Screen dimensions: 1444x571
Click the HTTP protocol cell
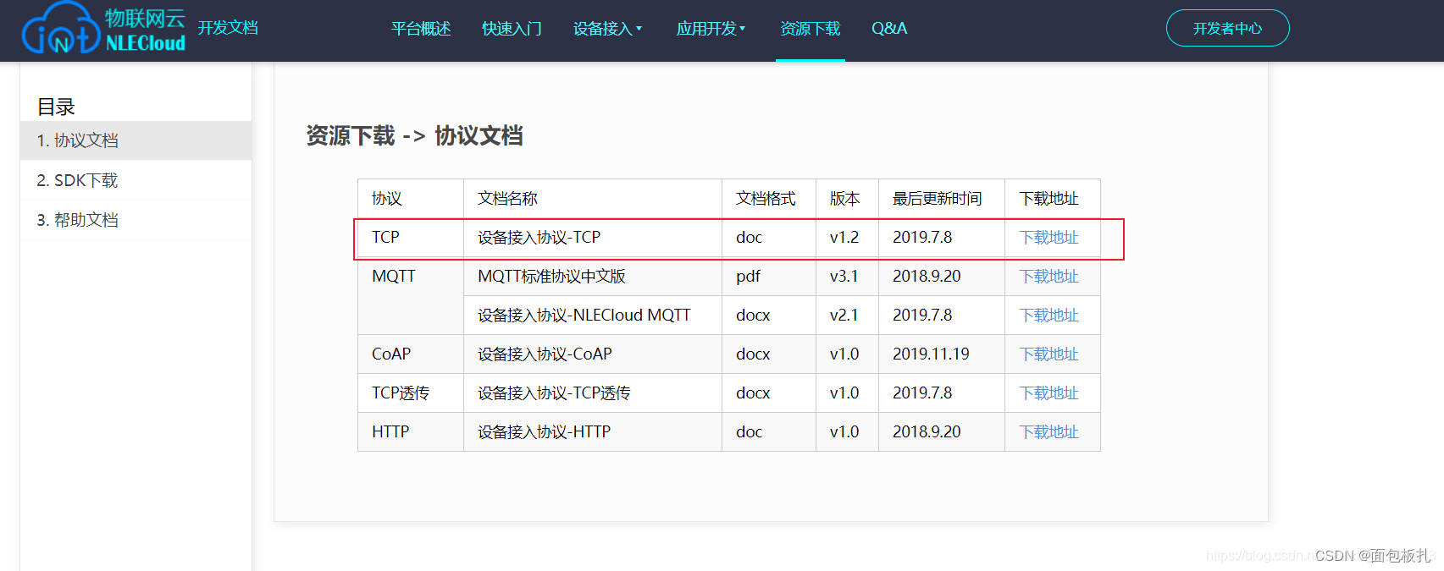click(411, 432)
